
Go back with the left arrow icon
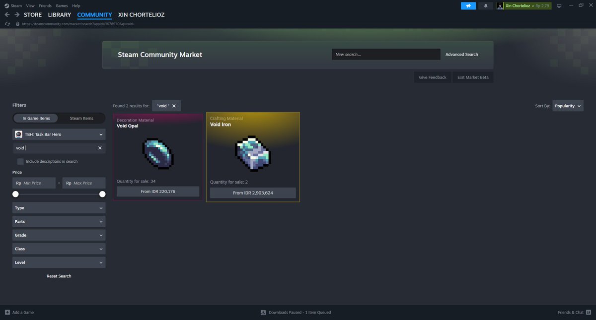pos(7,15)
